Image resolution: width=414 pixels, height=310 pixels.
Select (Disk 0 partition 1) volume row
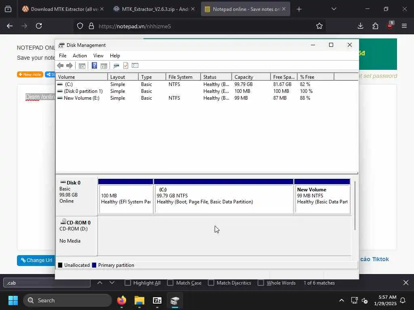click(207, 91)
